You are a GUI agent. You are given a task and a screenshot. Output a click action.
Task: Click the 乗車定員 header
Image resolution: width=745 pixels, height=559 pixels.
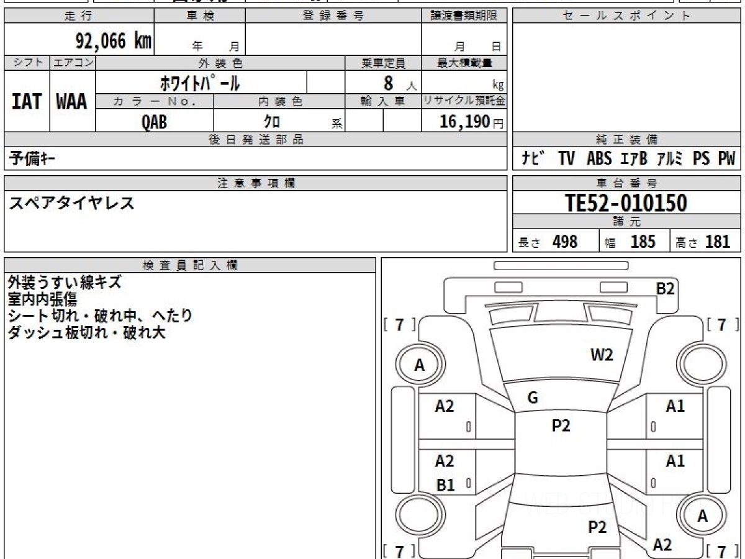click(383, 63)
